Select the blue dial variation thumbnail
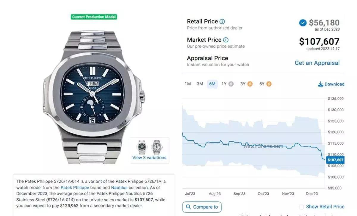The image size is (357, 216). tap(142, 147)
